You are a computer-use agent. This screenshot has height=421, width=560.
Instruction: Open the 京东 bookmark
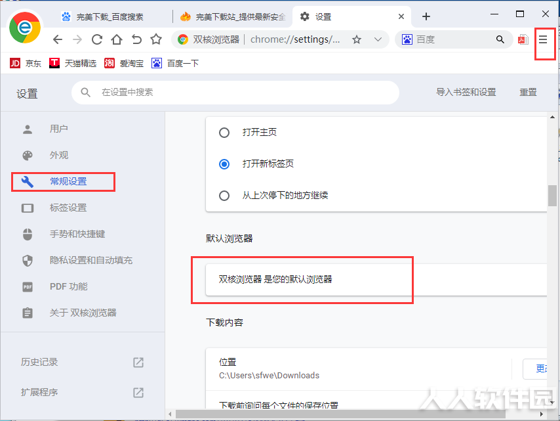point(26,63)
